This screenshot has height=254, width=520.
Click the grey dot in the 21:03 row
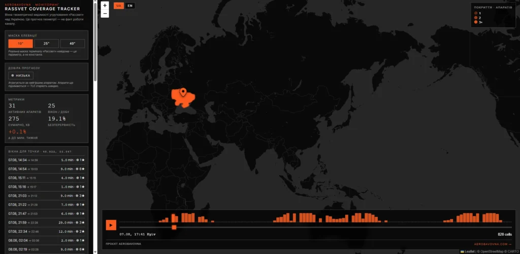78,196
